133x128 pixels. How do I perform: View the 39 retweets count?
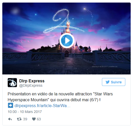point(25,119)
